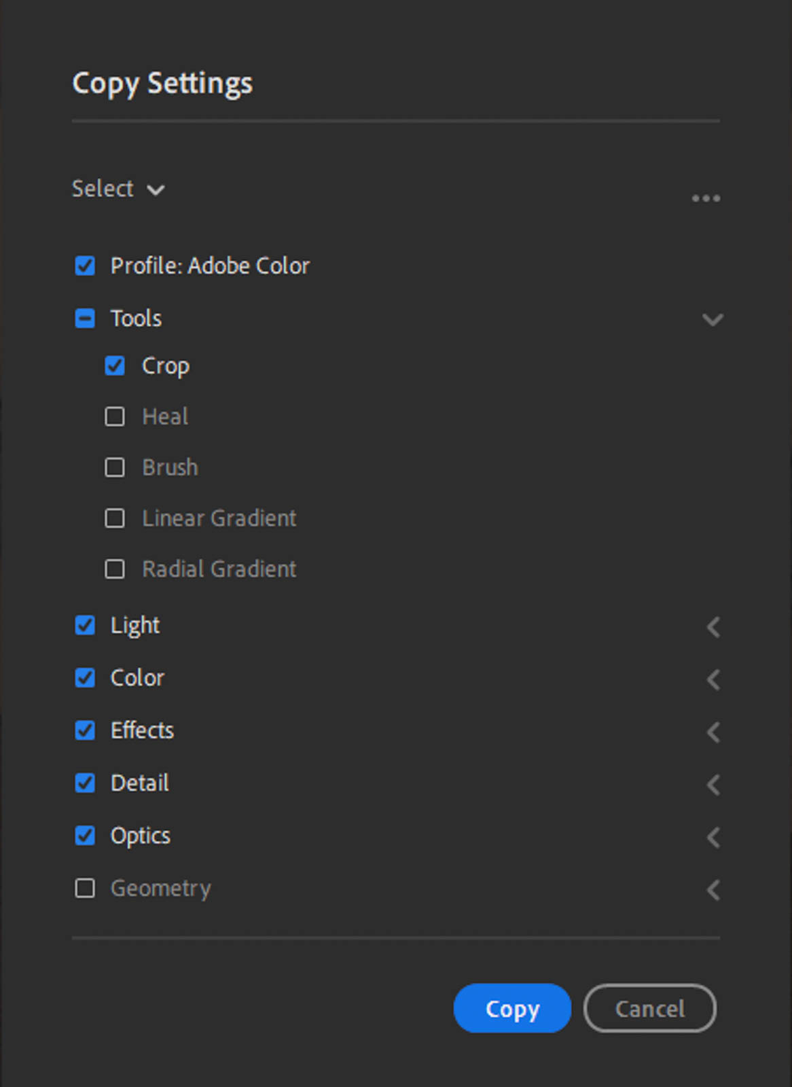
Task: Expand the Light section arrow
Action: pos(713,627)
